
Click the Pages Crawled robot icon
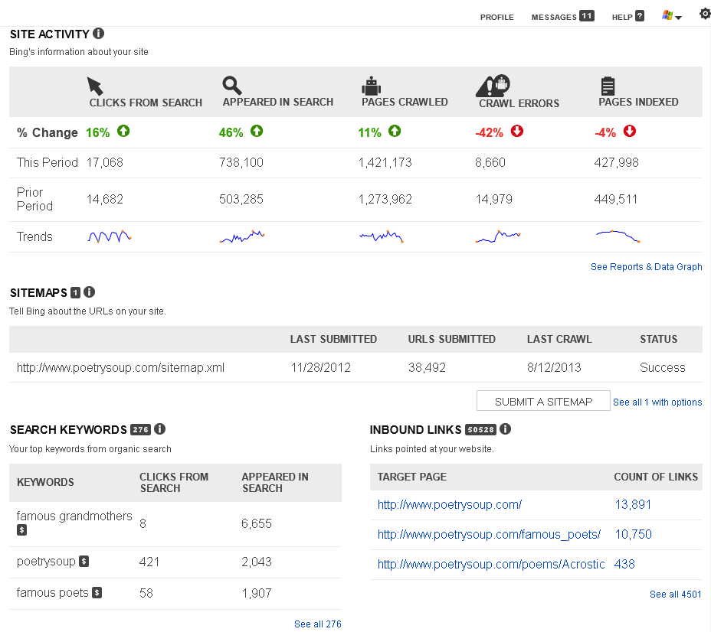pyautogui.click(x=371, y=86)
